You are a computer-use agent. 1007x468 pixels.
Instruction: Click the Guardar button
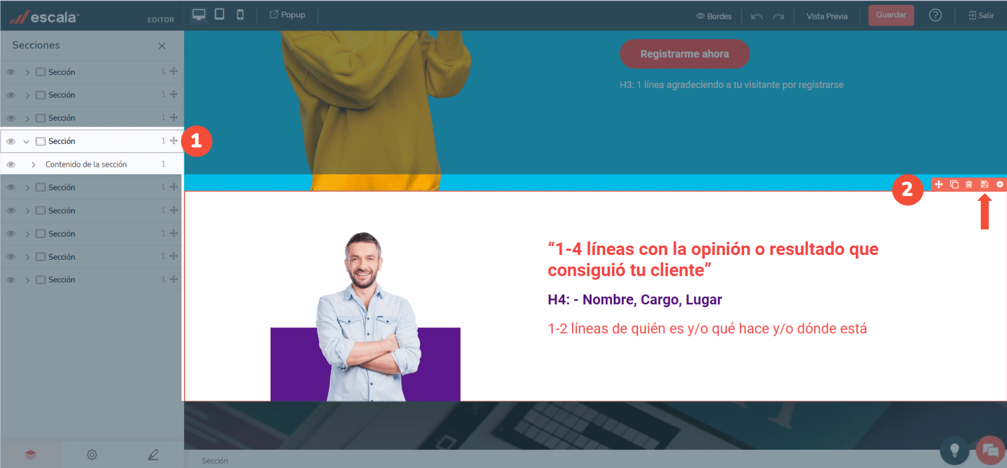tap(891, 15)
